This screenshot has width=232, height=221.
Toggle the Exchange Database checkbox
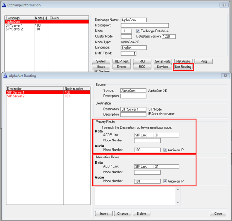click(x=138, y=31)
